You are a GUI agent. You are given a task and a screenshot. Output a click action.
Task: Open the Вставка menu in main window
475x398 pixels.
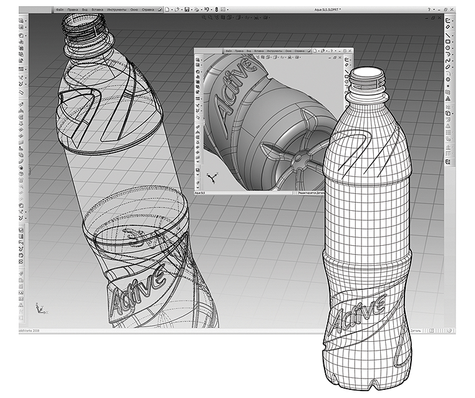point(97,10)
